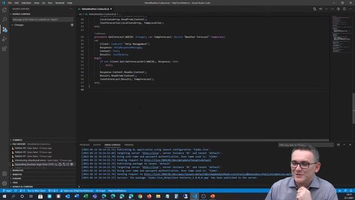This screenshot has width=355, height=200.
Task: Click the errors and warnings status bar indicator
Action: pos(53,191)
